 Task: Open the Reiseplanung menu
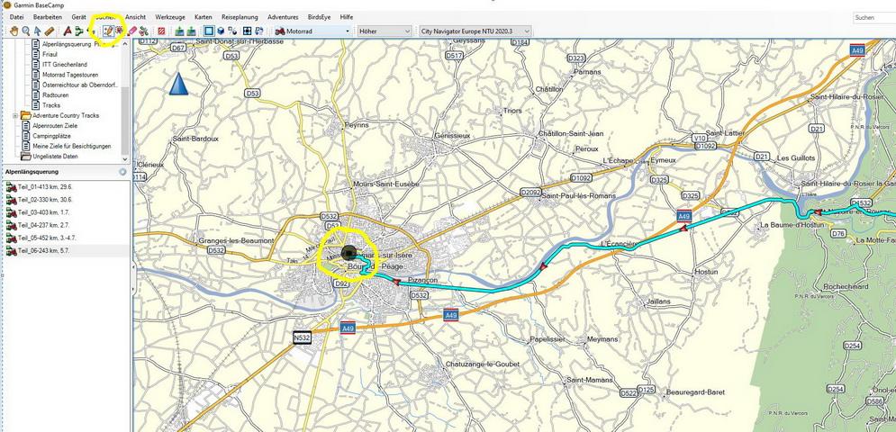click(x=239, y=17)
